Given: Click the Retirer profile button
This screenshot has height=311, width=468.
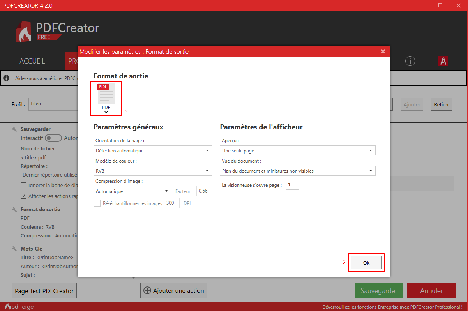Looking at the screenshot, I should [441, 104].
